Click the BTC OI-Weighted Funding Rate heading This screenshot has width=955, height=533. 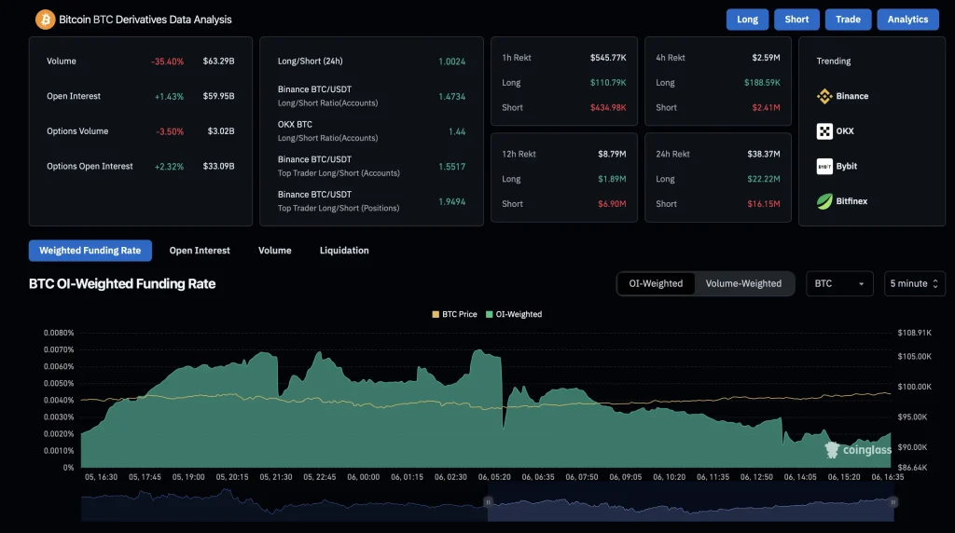122,283
